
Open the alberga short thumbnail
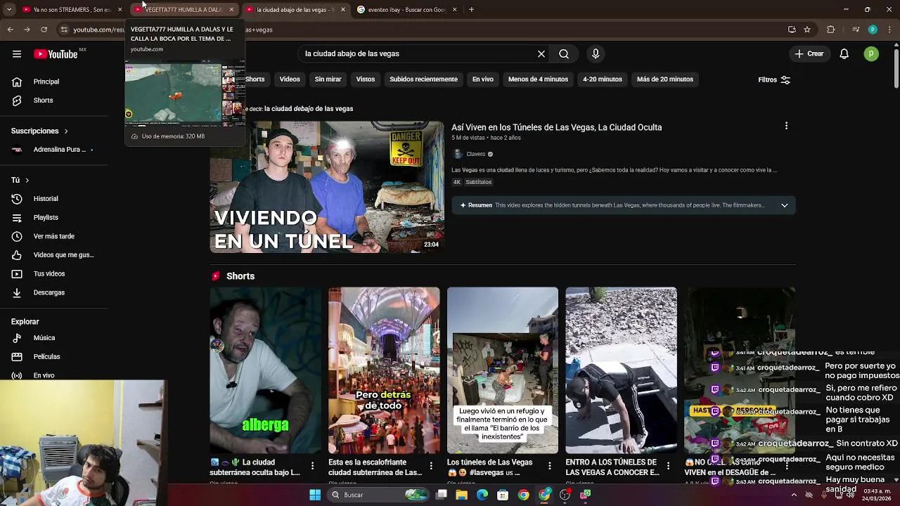coord(265,370)
